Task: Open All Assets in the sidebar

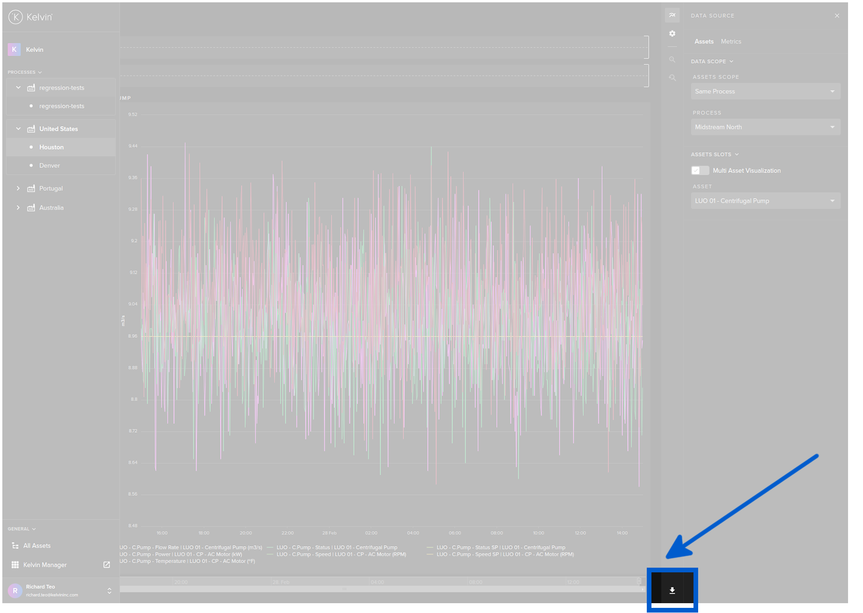Action: 37,546
